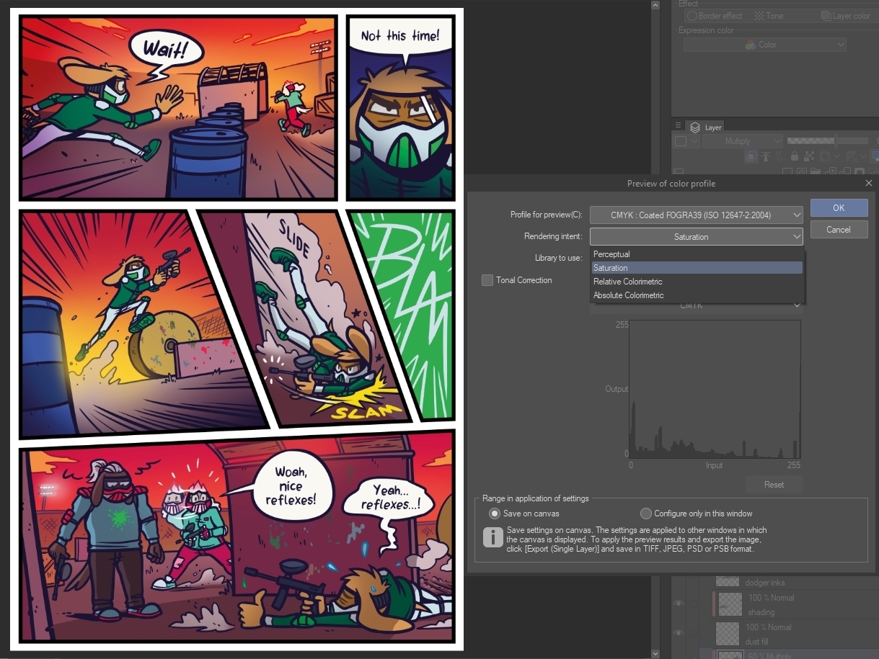Click the Clip to Layer Below icon
The height and width of the screenshot is (659, 879).
[751, 156]
